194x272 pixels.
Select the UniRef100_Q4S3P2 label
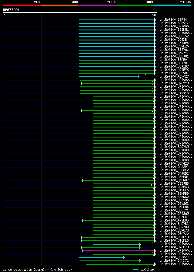click(174, 167)
